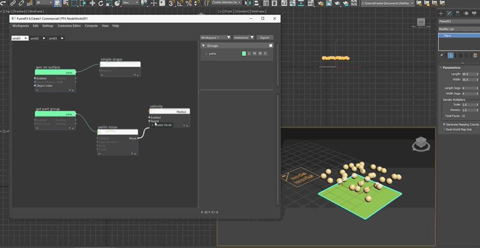Open the Interactive mode dropdown

[243, 38]
